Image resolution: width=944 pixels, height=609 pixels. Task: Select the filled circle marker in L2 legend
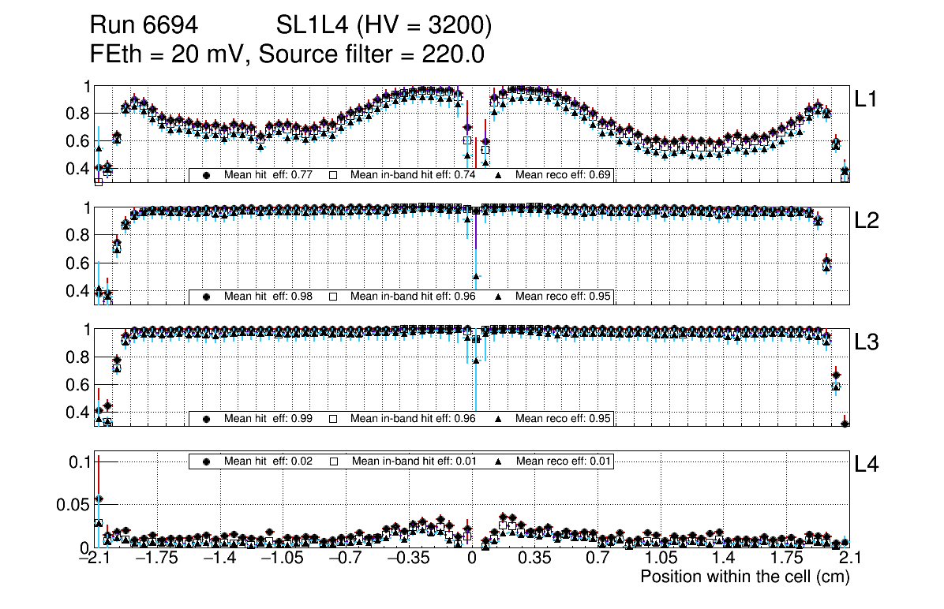pos(207,297)
